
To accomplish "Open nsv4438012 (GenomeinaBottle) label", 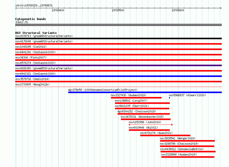I will (182, 149).
